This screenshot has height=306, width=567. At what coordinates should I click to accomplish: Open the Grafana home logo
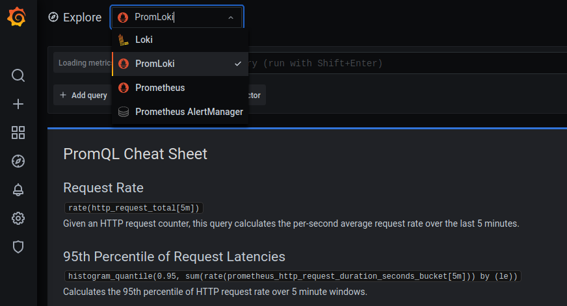(17, 17)
